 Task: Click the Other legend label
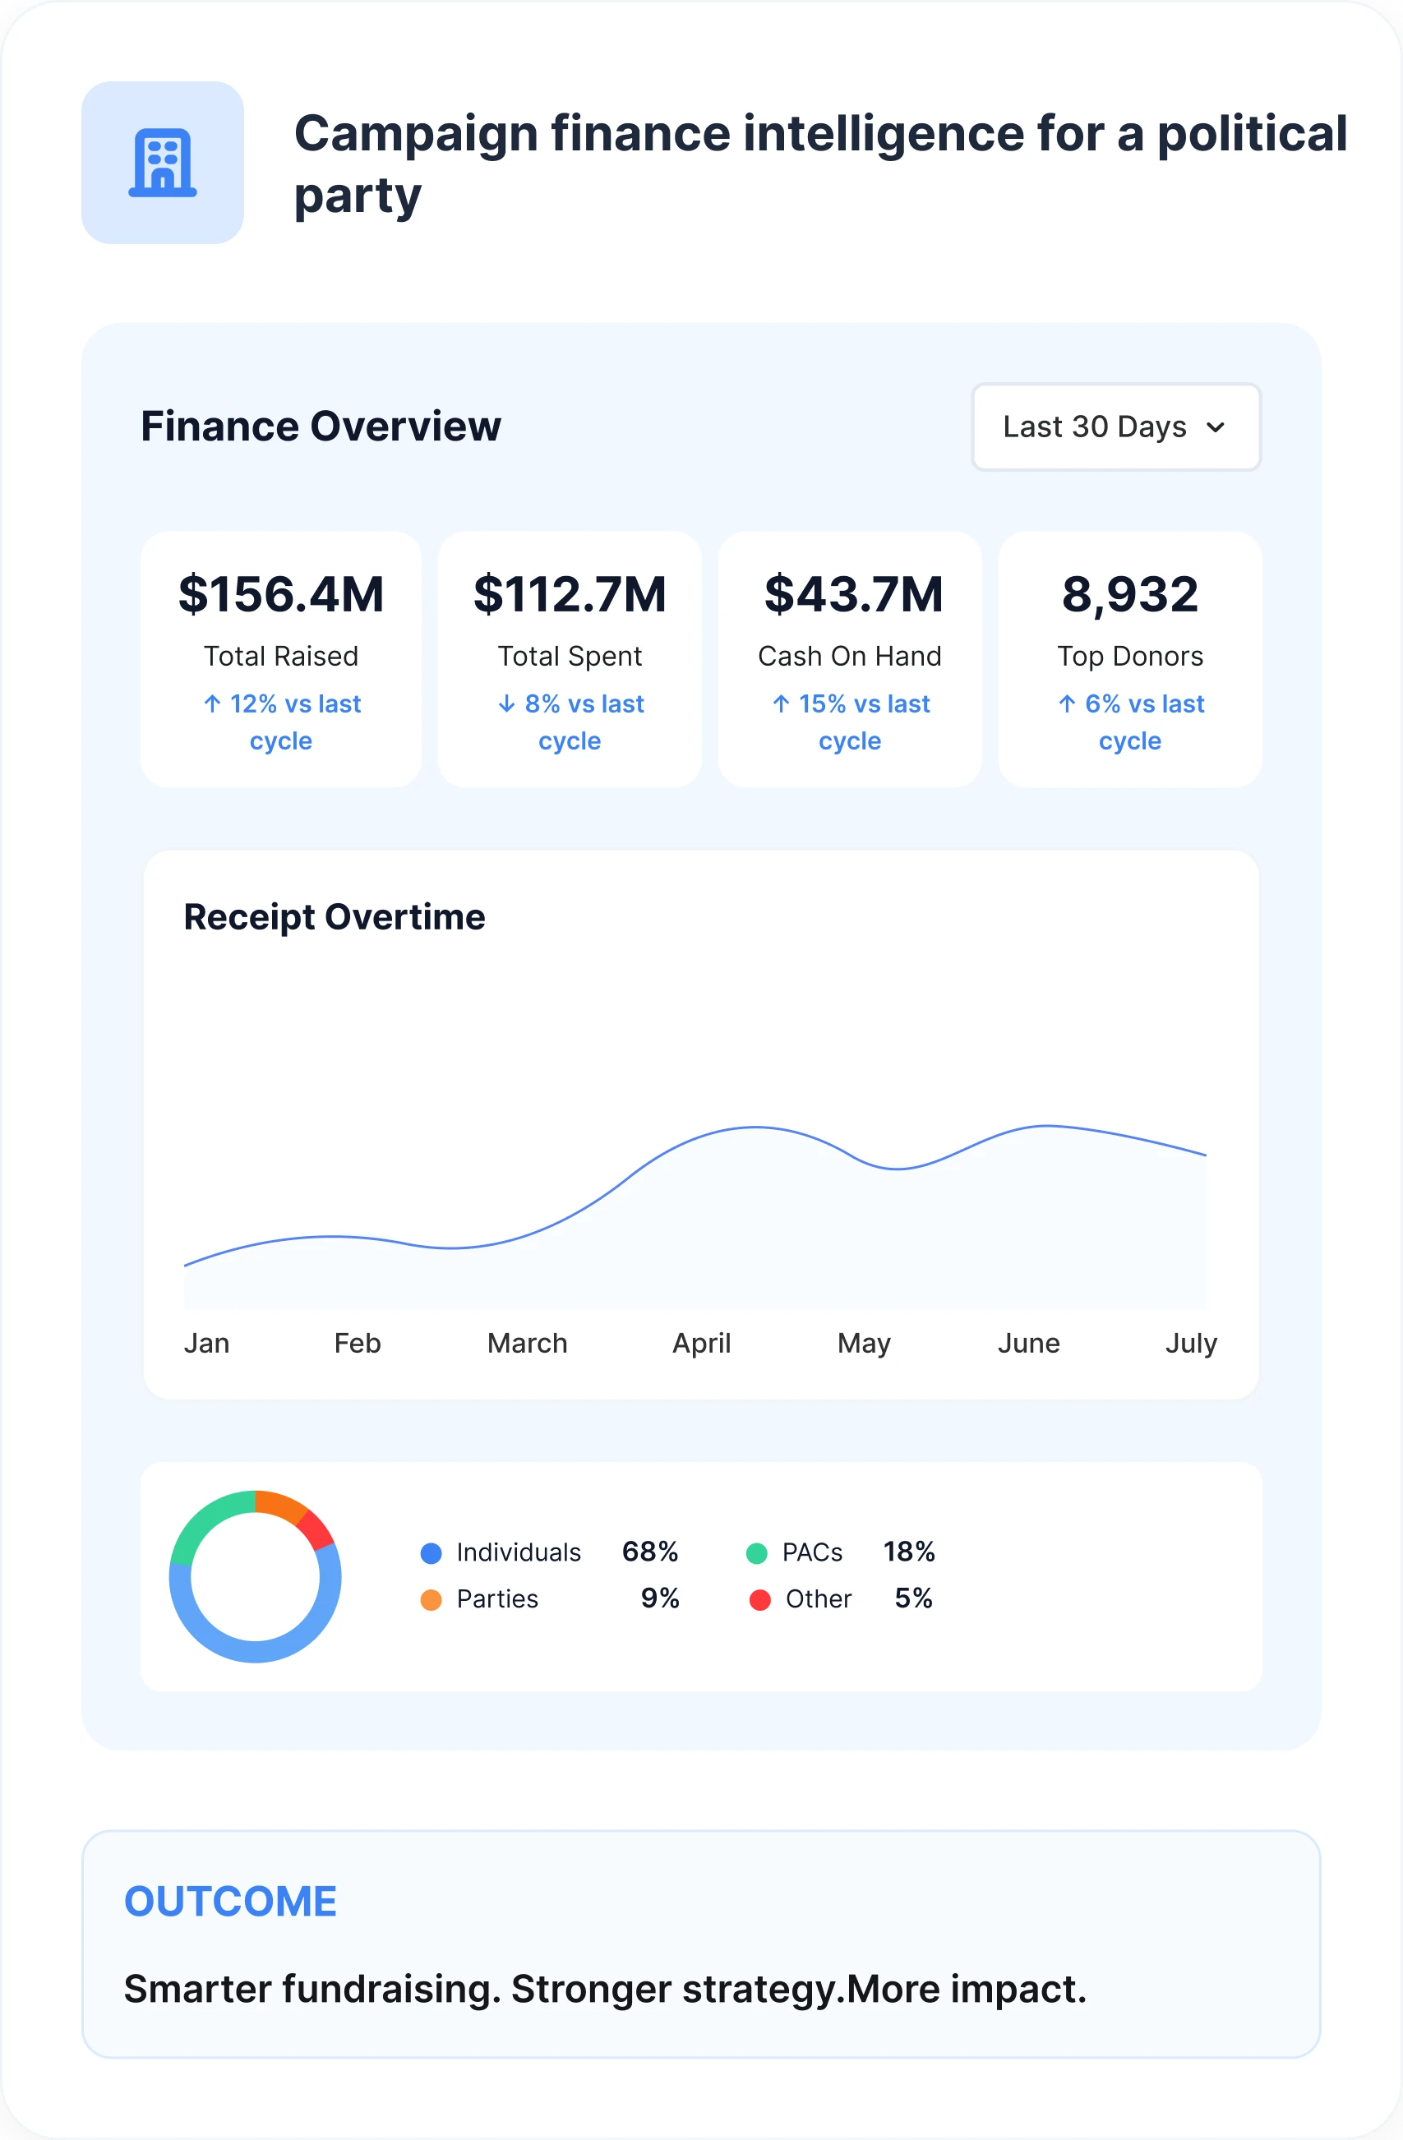pyautogui.click(x=819, y=1599)
